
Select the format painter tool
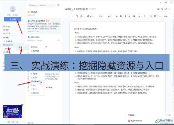[x=77, y=16]
